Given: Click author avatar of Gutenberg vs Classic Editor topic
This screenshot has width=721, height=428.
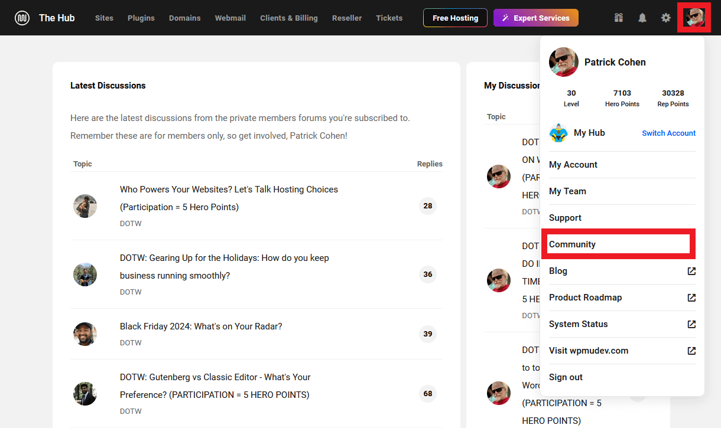Looking at the screenshot, I should coord(85,394).
